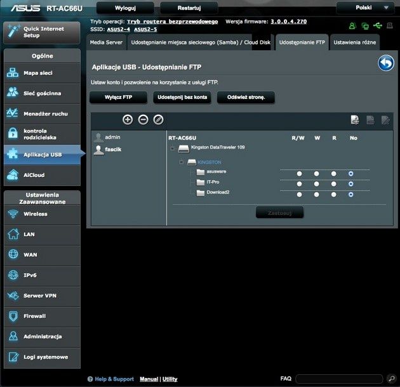Image resolution: width=400 pixels, height=387 pixels.
Task: Click the Kingston DataTraveler drive icon
Action: coord(183,148)
